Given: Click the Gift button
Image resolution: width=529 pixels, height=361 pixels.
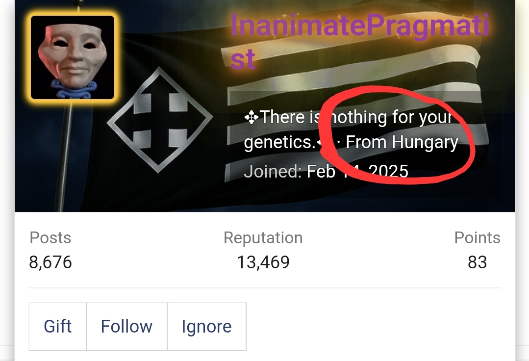Looking at the screenshot, I should click(57, 327).
